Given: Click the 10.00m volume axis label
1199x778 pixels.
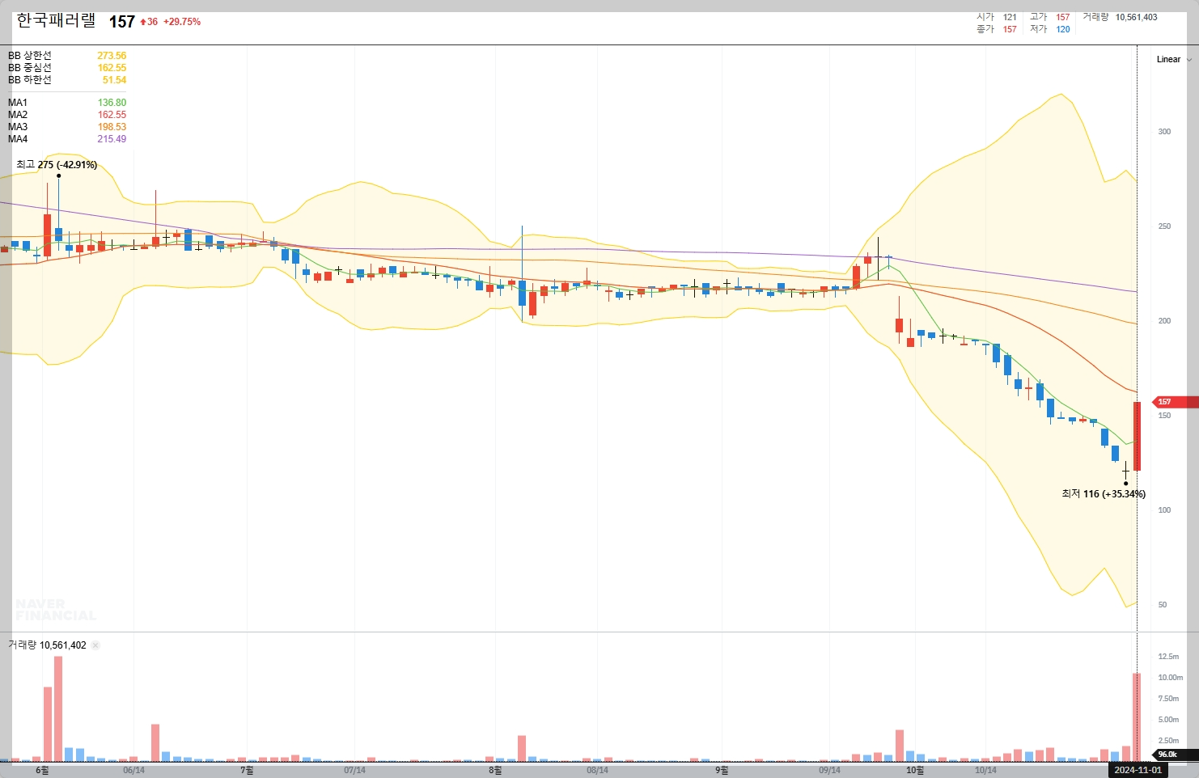Looking at the screenshot, I should [1171, 678].
